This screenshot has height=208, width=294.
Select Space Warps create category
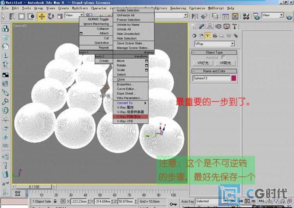(229, 35)
